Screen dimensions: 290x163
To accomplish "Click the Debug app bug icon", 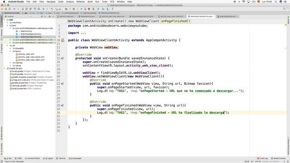I will click(x=74, y=9).
